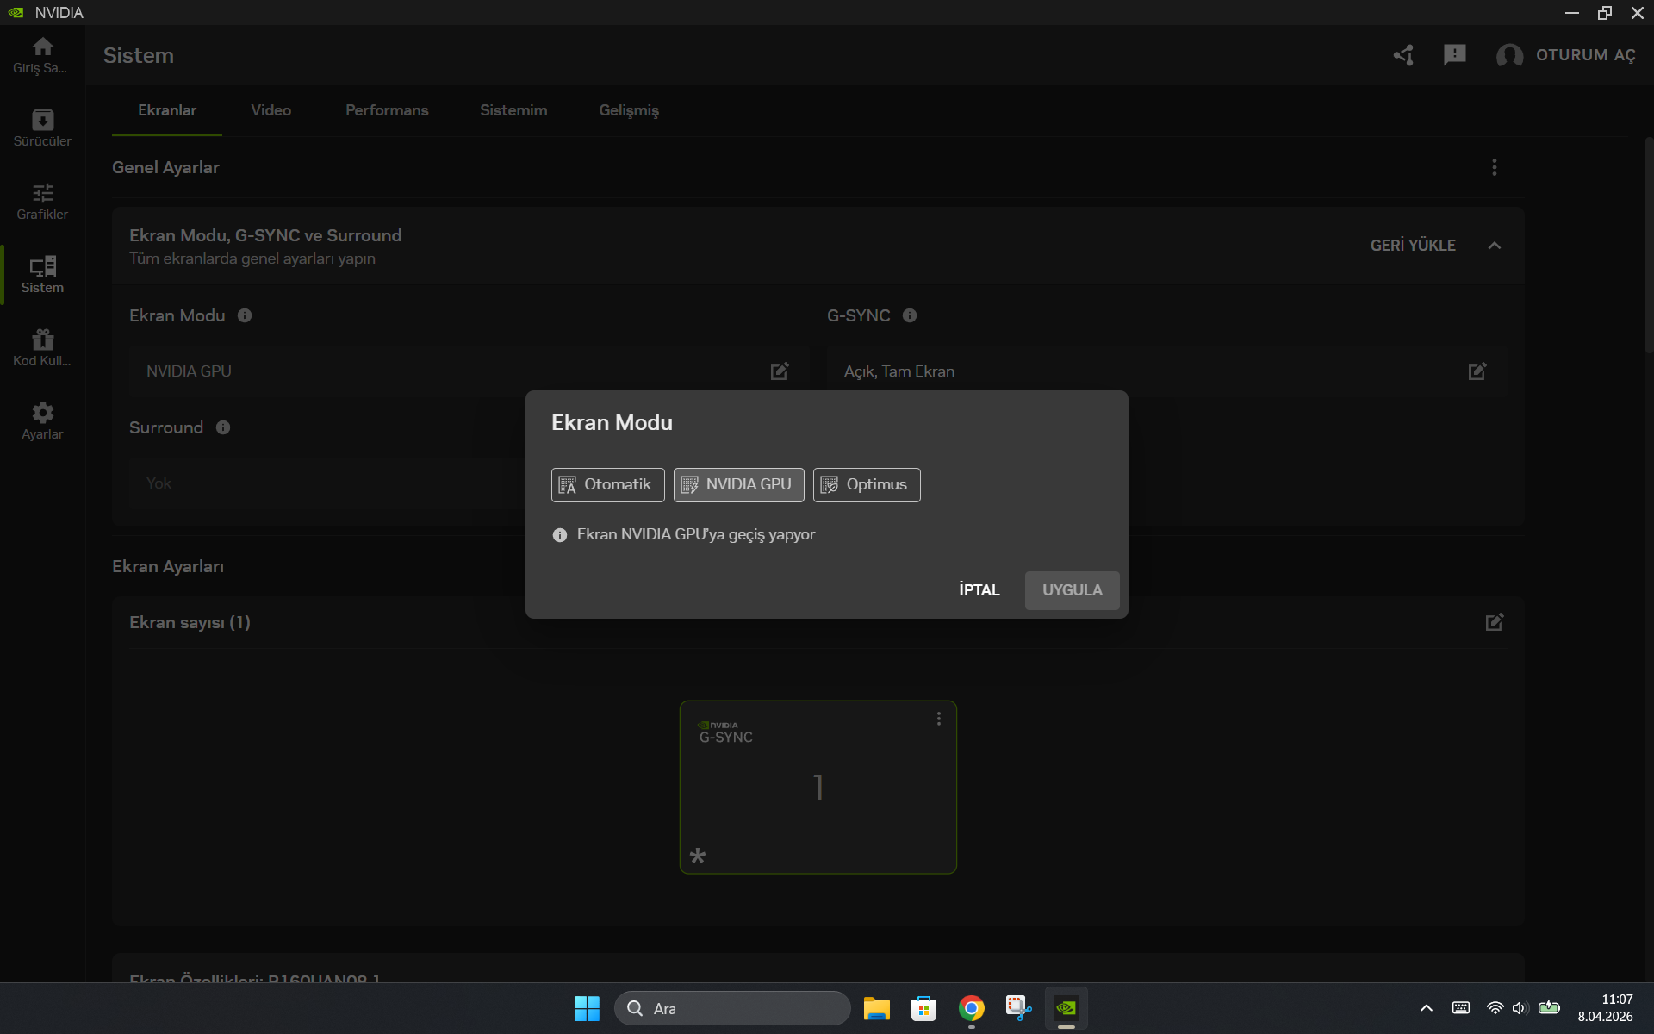
Task: Select NVIDIA GPU display mode option
Action: (x=739, y=485)
